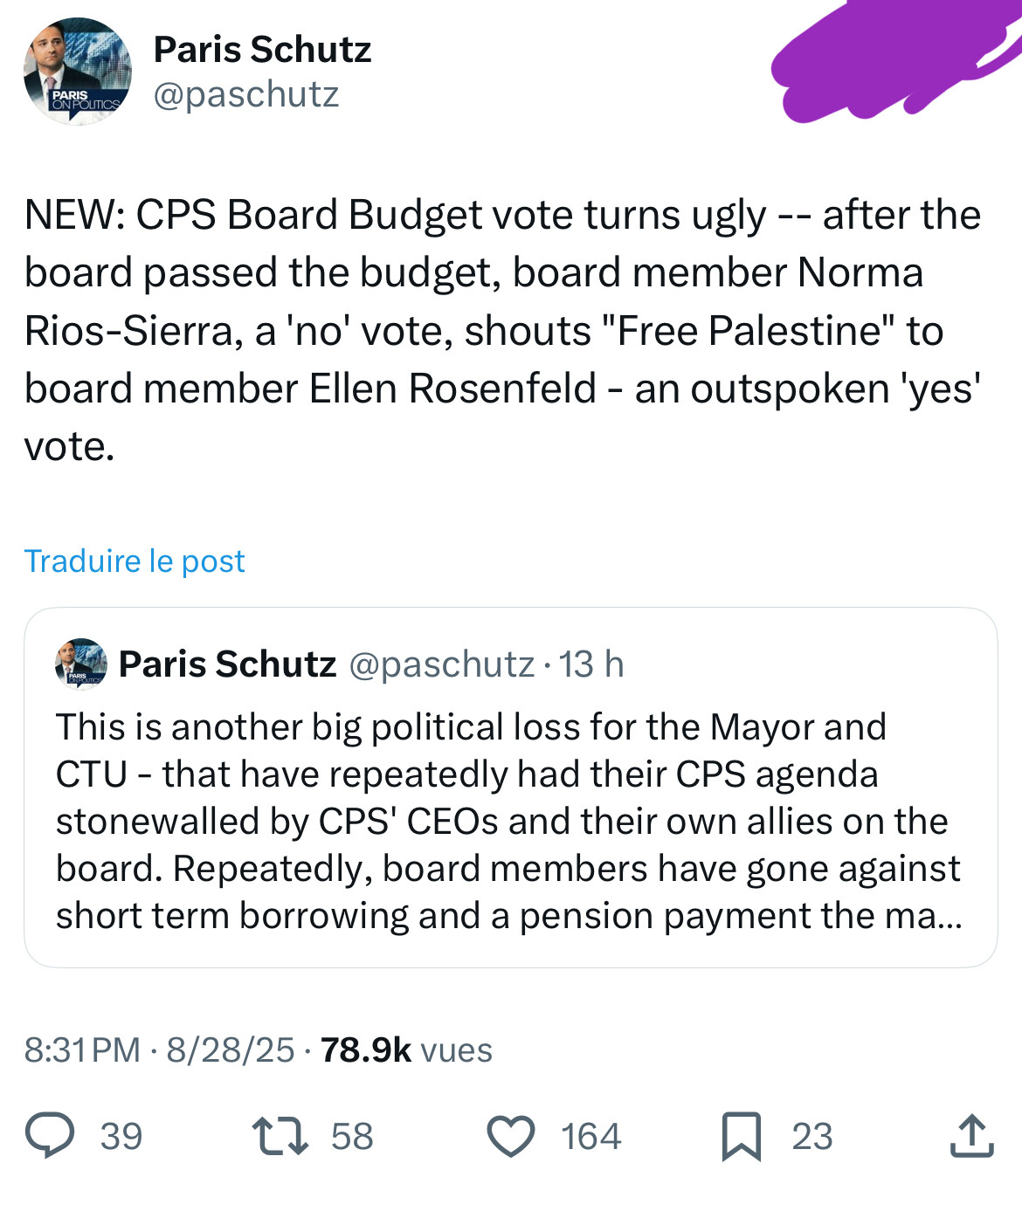Open the @paschutz handle at top
The width and height of the screenshot is (1022, 1218).
[x=246, y=94]
